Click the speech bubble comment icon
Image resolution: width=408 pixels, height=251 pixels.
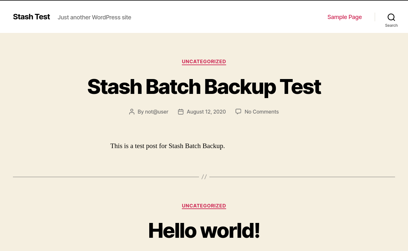click(238, 112)
